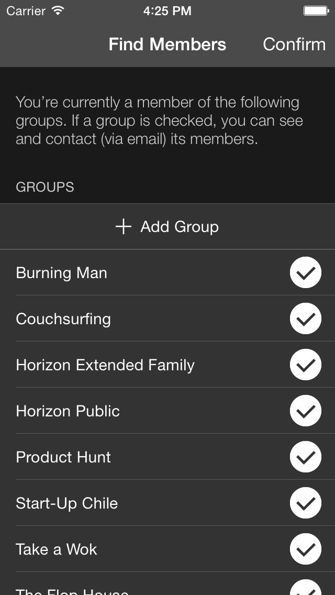Deselect the Product Hunt checkmark
Viewport: 335px width, 595px height.
(305, 457)
